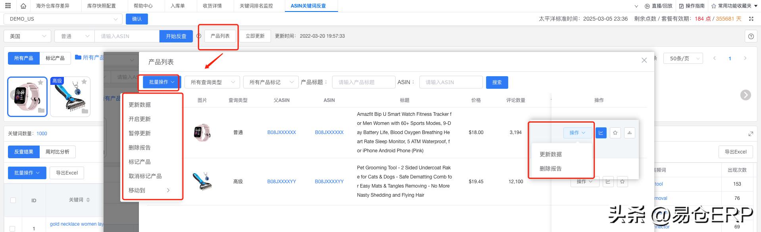This screenshot has width=761, height=232.
Task: Click the blue trend chart icon for Amazfit row
Action: (601, 133)
